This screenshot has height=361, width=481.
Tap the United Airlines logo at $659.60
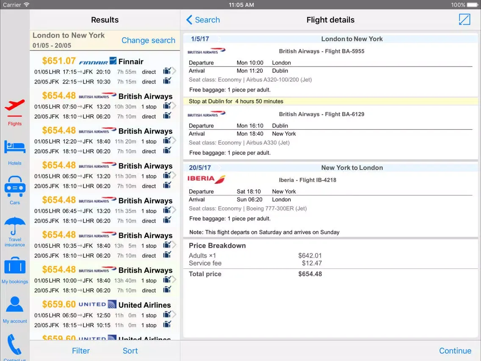pos(97,305)
